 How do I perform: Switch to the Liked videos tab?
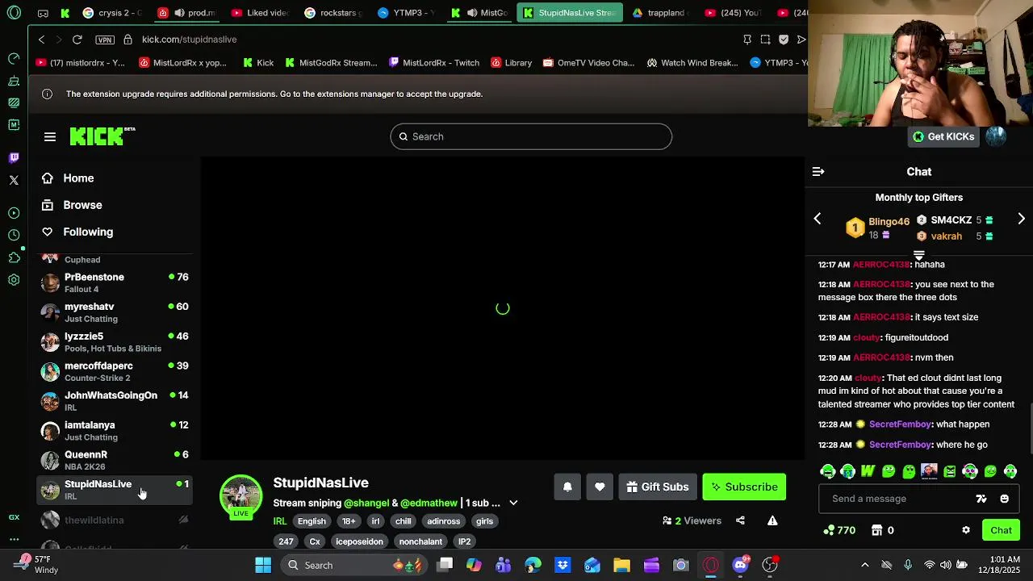(259, 13)
